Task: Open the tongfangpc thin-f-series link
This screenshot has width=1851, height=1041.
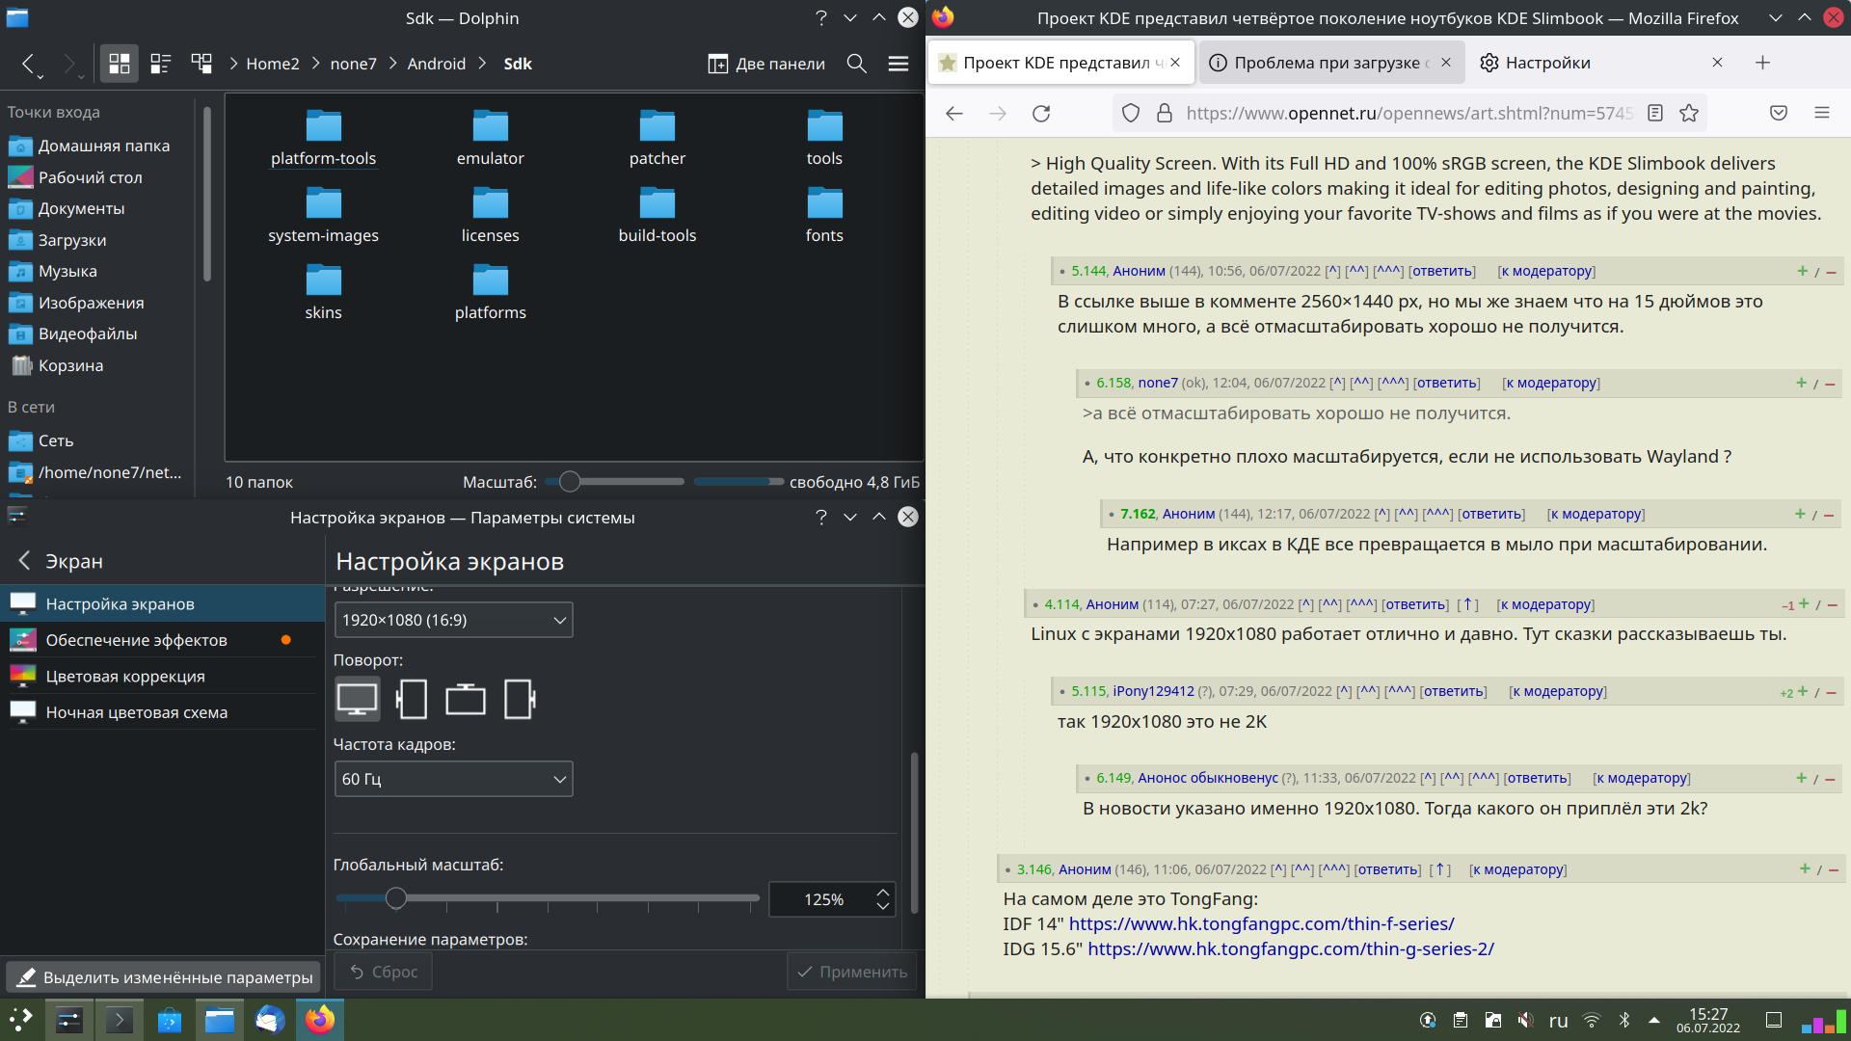Action: click(x=1262, y=923)
